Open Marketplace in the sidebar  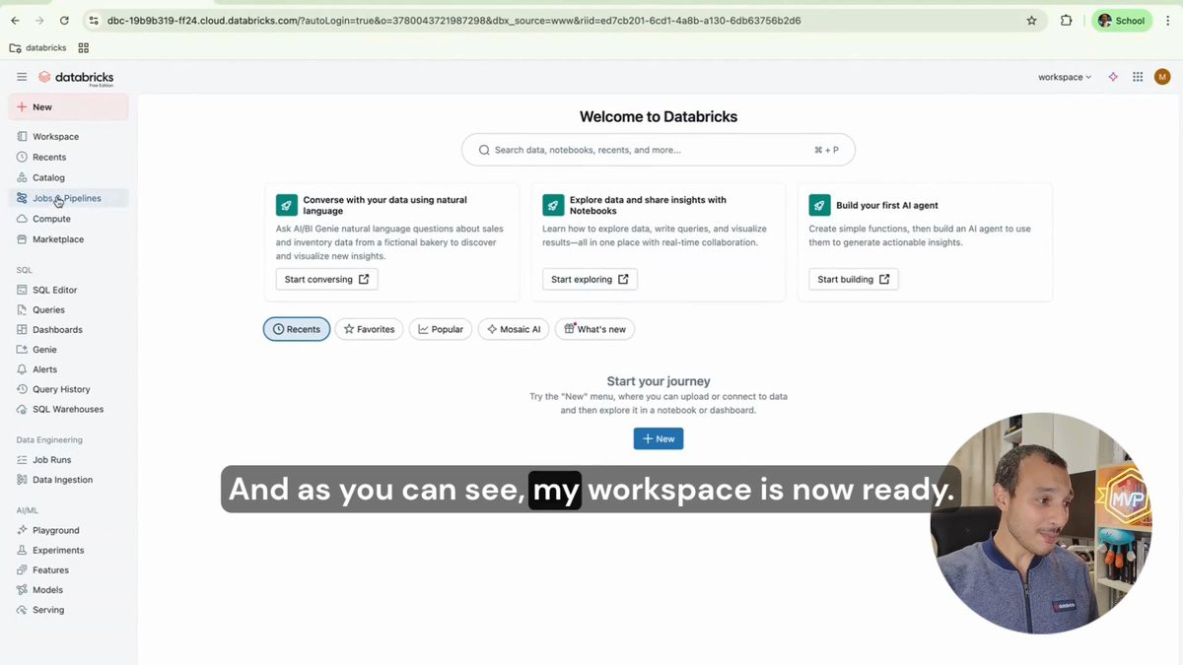tap(68, 239)
